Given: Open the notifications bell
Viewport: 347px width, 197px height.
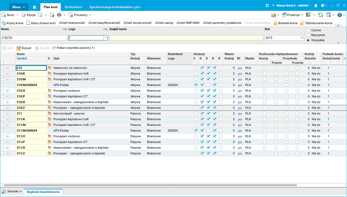Looking at the screenshot, I should tap(316, 5).
